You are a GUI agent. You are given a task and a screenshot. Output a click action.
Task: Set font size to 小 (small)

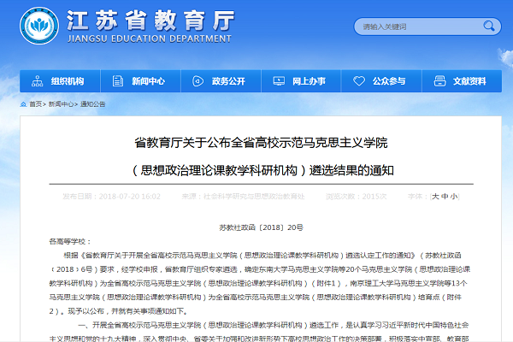pos(454,196)
